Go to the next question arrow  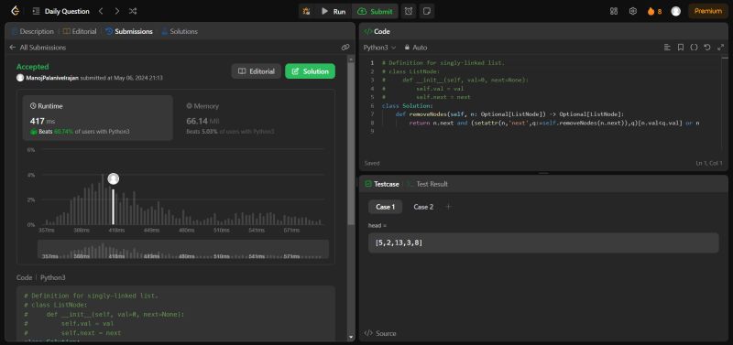coord(117,11)
